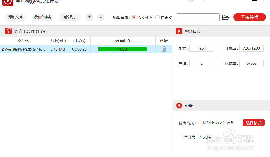Click the 100% conversion progress bar
Viewport: 270px width, 157px height.
tap(123, 49)
